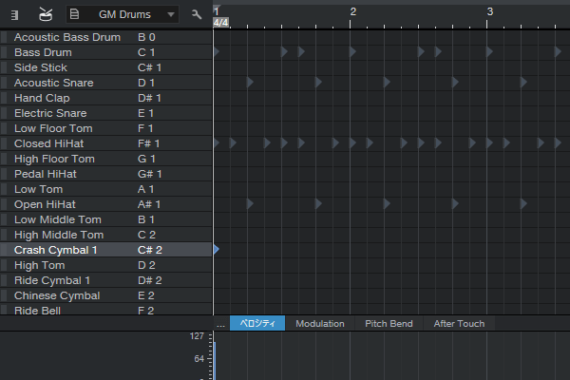Switch to the drum view icon

(46, 15)
